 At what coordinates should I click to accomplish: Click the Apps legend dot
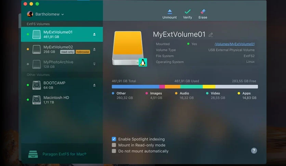239,93
